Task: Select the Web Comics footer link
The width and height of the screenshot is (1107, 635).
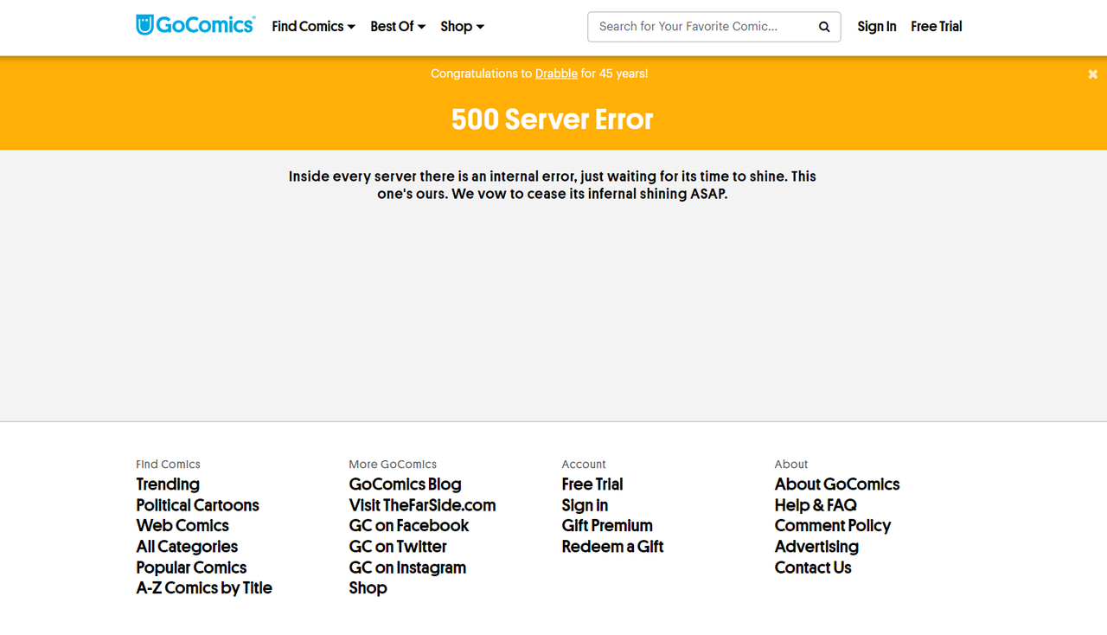Action: 182,526
